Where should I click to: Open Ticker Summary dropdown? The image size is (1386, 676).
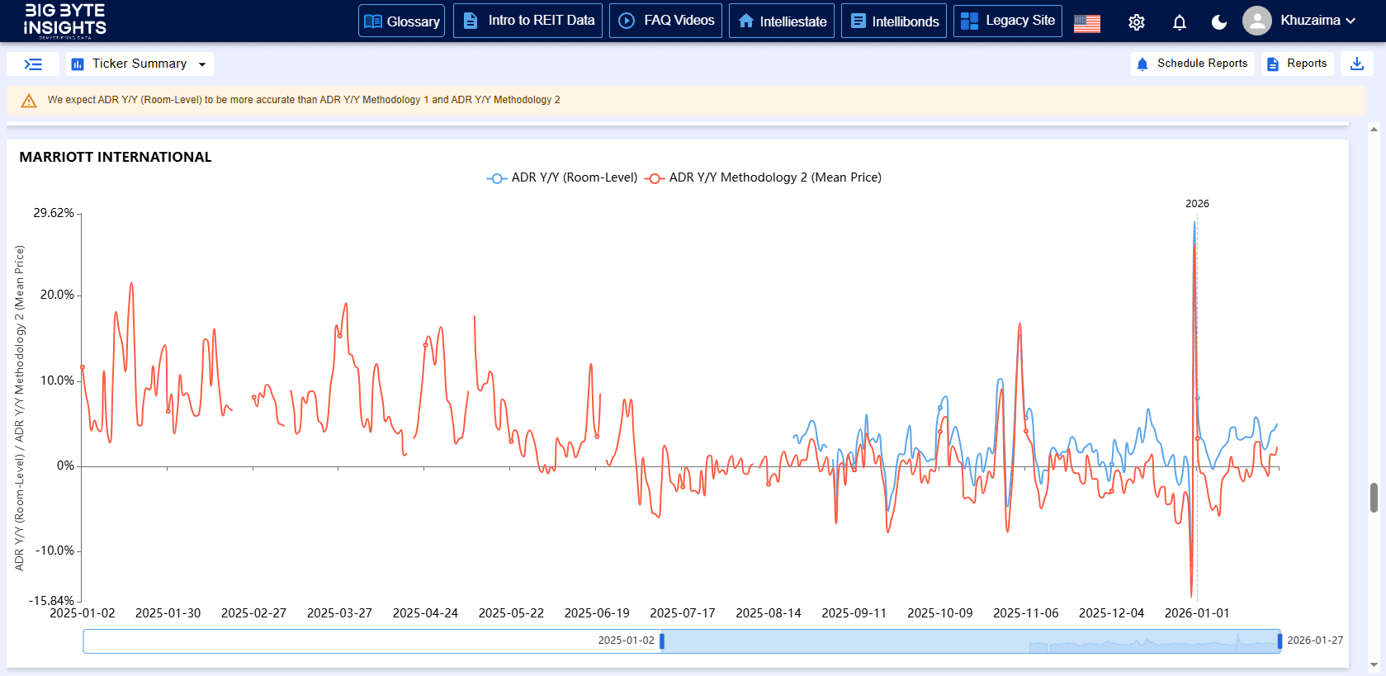tap(140, 64)
